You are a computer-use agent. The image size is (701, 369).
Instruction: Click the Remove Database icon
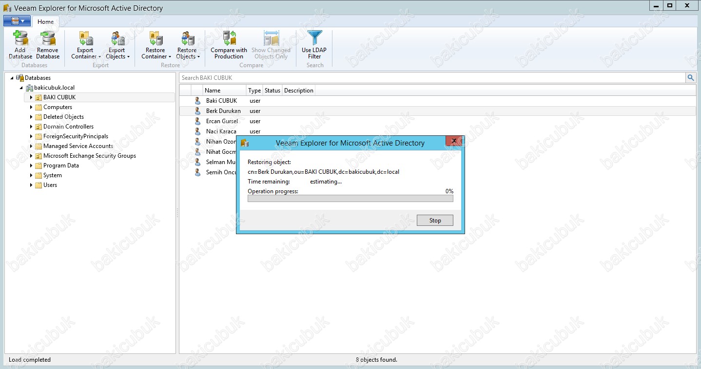click(48, 39)
